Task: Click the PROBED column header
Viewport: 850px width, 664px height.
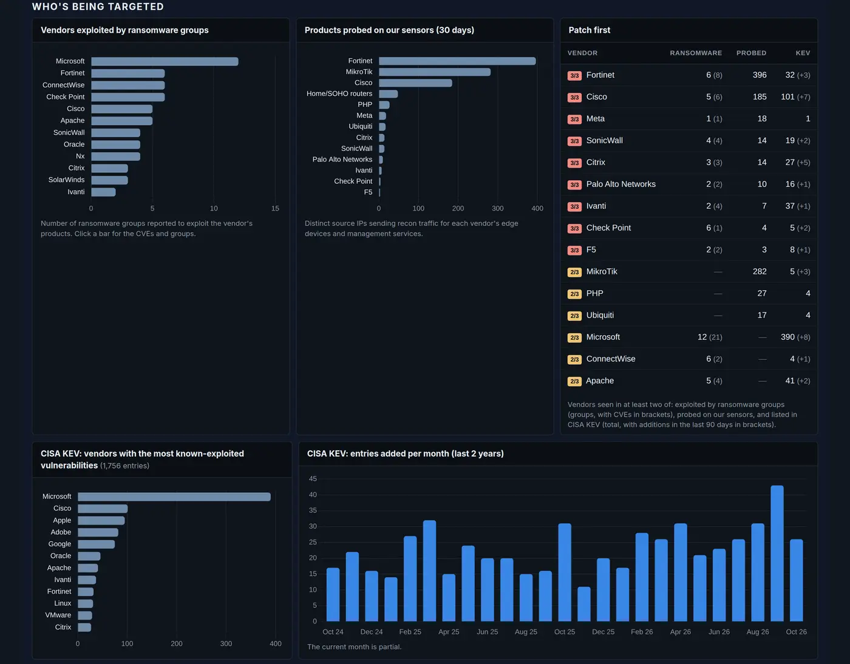Action: click(x=752, y=53)
